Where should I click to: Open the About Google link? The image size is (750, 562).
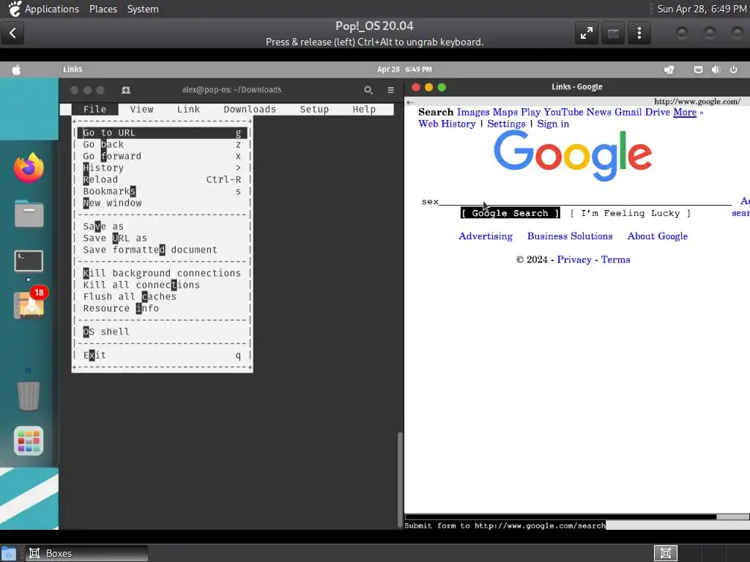657,236
